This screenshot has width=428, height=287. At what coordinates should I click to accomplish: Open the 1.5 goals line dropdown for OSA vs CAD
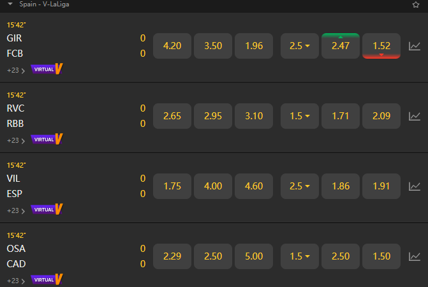tap(299, 256)
